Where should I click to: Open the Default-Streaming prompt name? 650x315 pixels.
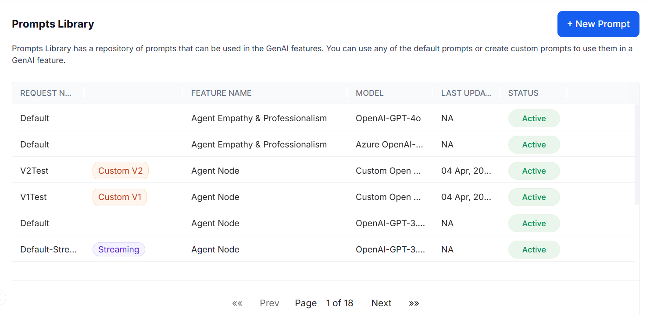49,249
